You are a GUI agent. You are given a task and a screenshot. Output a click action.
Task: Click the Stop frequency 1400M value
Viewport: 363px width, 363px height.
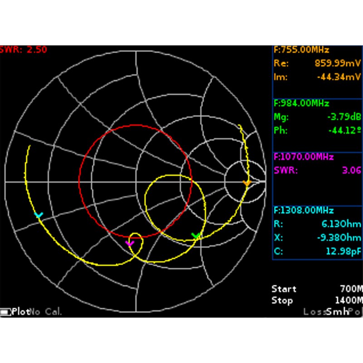(x=348, y=300)
